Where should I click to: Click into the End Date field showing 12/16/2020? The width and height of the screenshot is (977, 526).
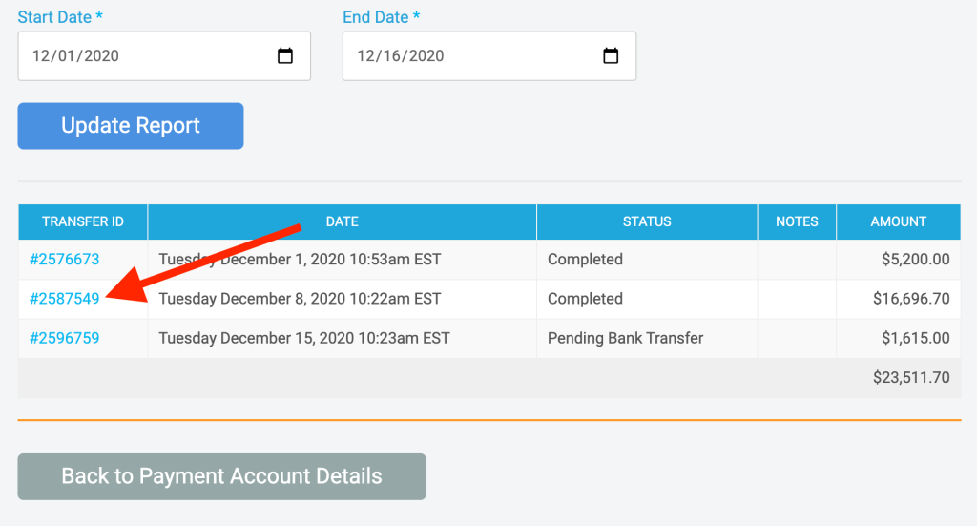(x=489, y=56)
